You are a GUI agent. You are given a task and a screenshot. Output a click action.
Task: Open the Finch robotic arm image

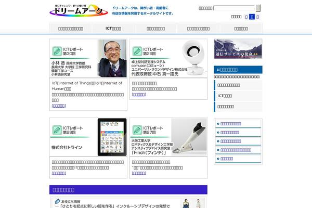(x=189, y=137)
